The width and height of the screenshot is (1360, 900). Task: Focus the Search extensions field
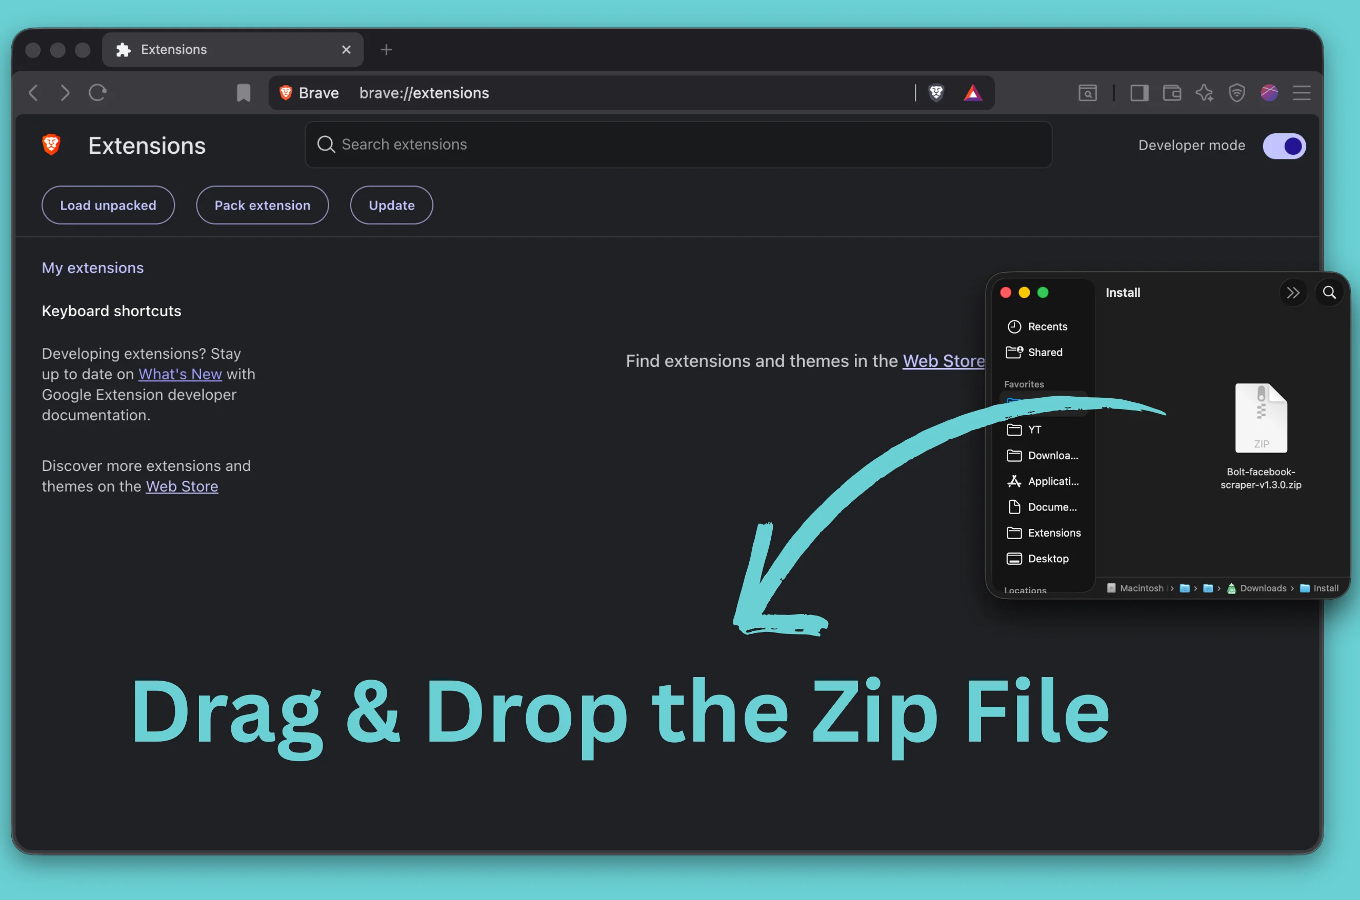point(678,145)
